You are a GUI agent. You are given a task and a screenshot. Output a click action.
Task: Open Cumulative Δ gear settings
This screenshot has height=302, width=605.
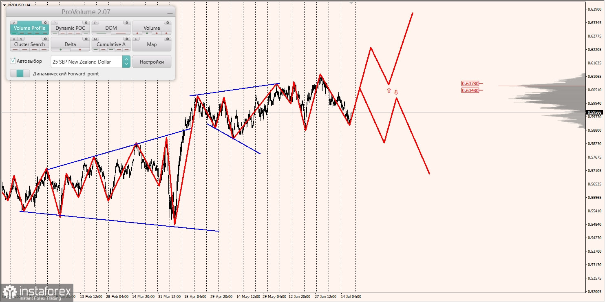pos(127,39)
